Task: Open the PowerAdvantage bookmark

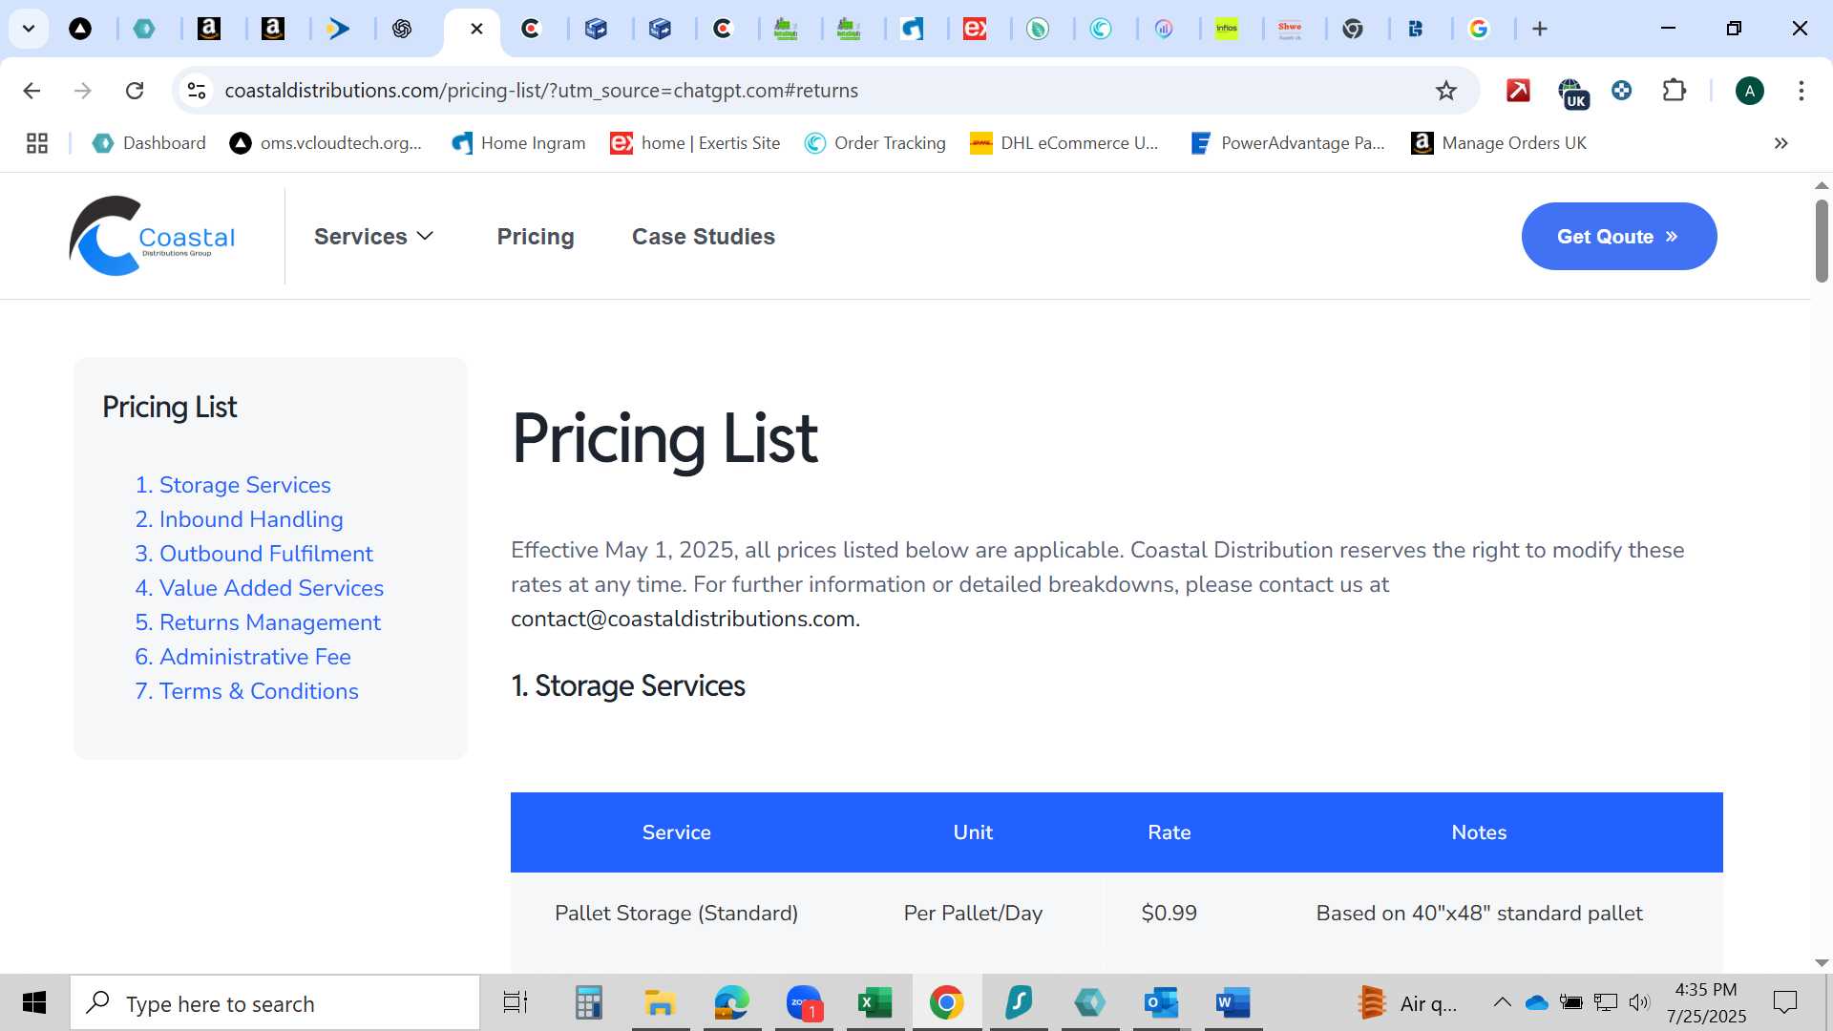Action: (x=1287, y=143)
